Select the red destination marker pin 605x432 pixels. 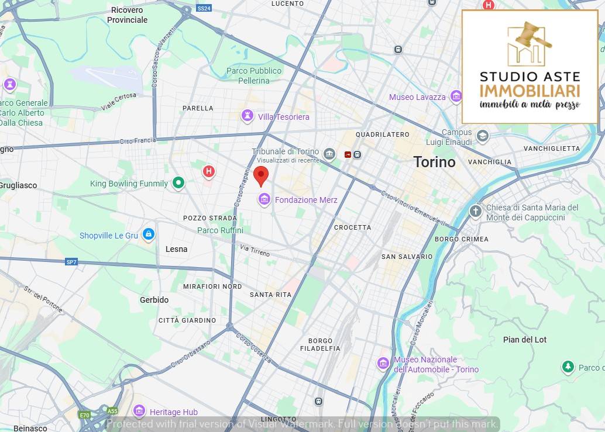tap(262, 174)
